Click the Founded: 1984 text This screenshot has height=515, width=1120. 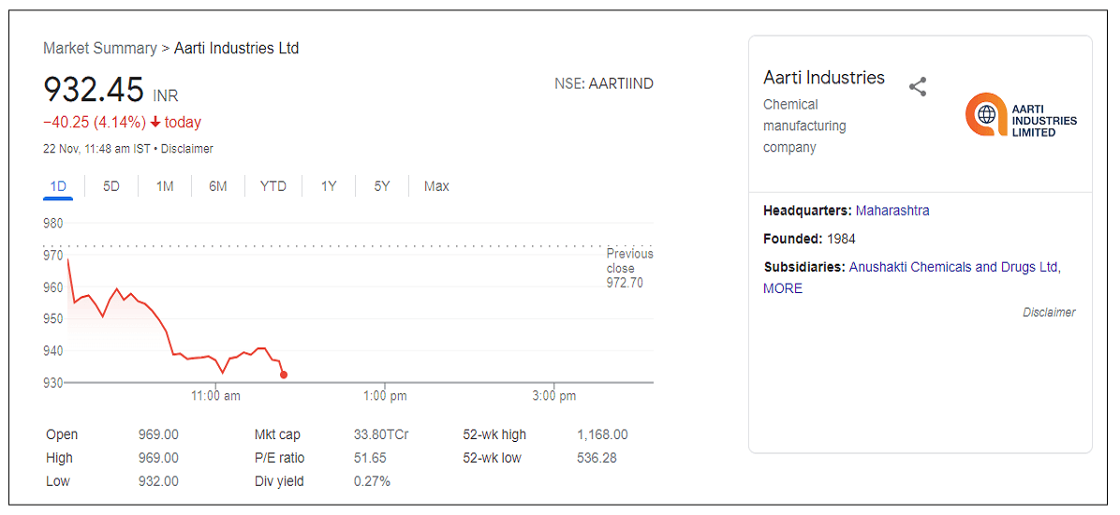809,239
